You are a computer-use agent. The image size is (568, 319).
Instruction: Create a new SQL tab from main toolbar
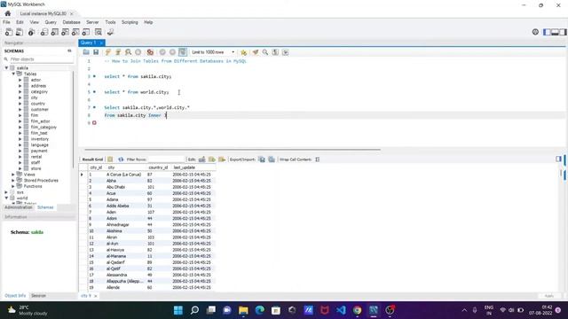coord(9,32)
